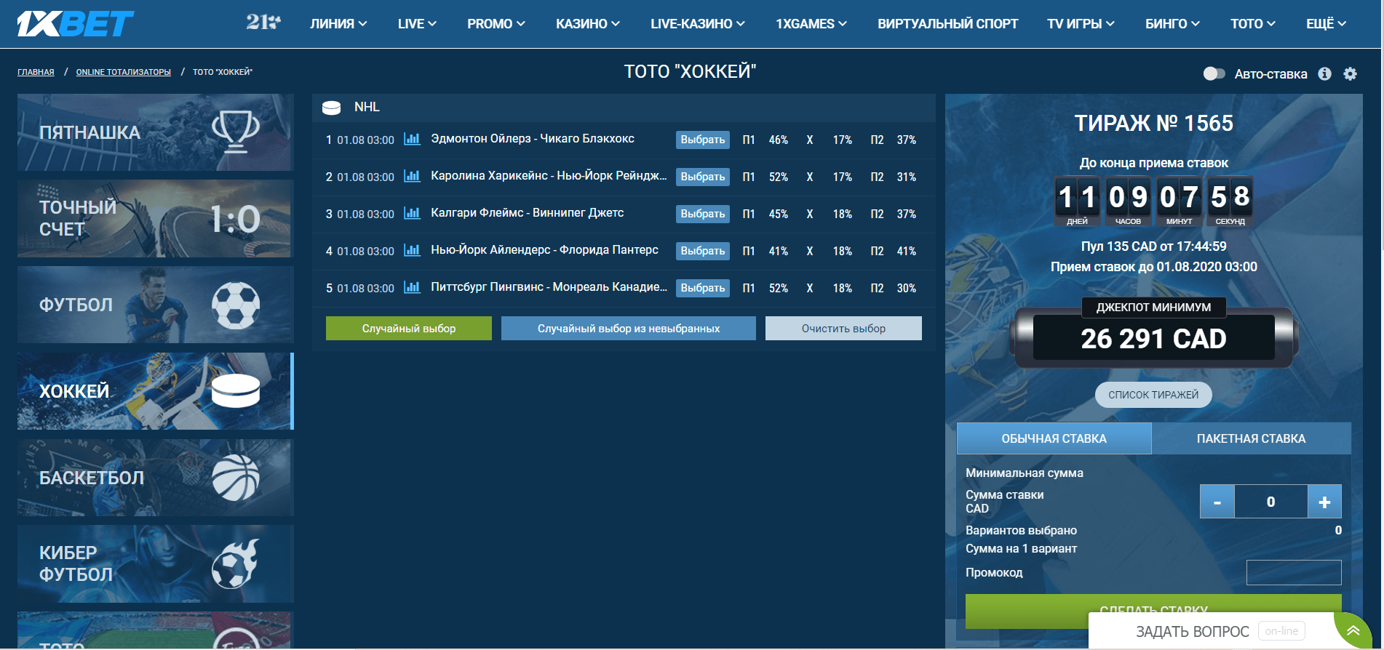Open the ТОЧНЫЙ СЧЕТ toto category
This screenshot has height=650, width=1384.
click(156, 218)
